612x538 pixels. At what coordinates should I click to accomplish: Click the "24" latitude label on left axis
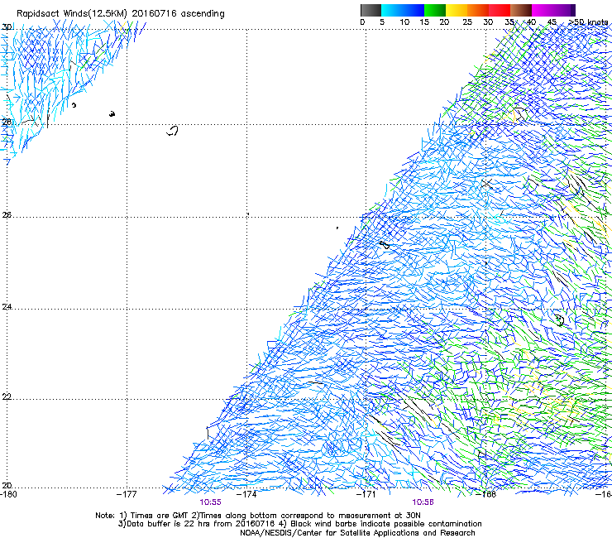tap(7, 307)
